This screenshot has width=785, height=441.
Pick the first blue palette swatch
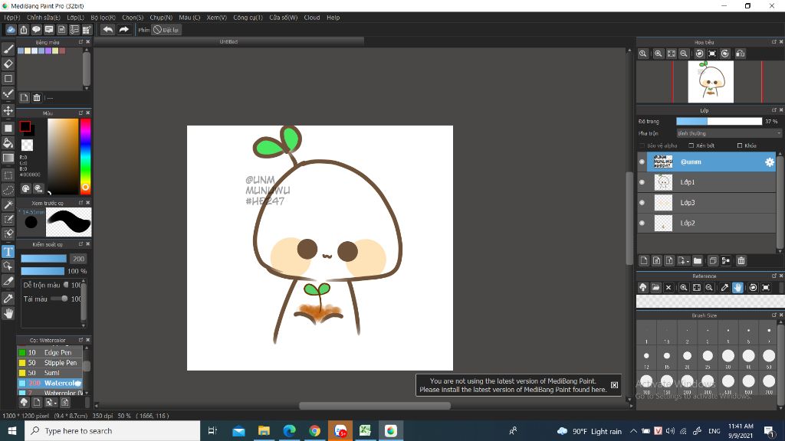tap(21, 51)
